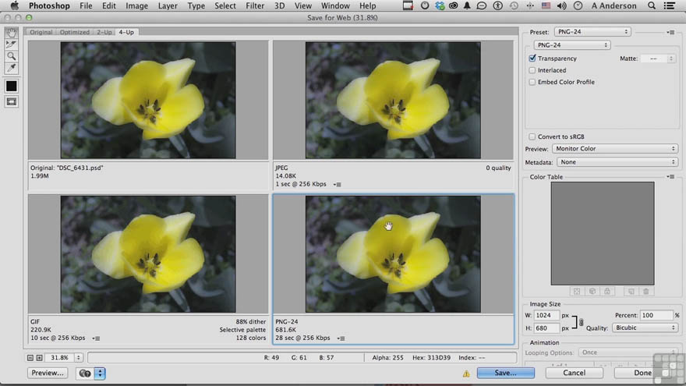Click the black eyedropper color swatch

pos(12,86)
